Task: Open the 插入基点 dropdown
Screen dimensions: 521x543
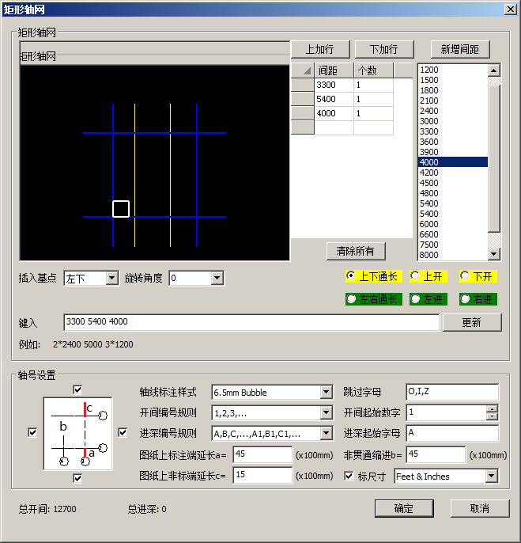Action: [111, 278]
